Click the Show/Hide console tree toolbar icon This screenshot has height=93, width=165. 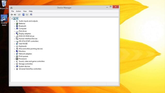(x=19, y=15)
